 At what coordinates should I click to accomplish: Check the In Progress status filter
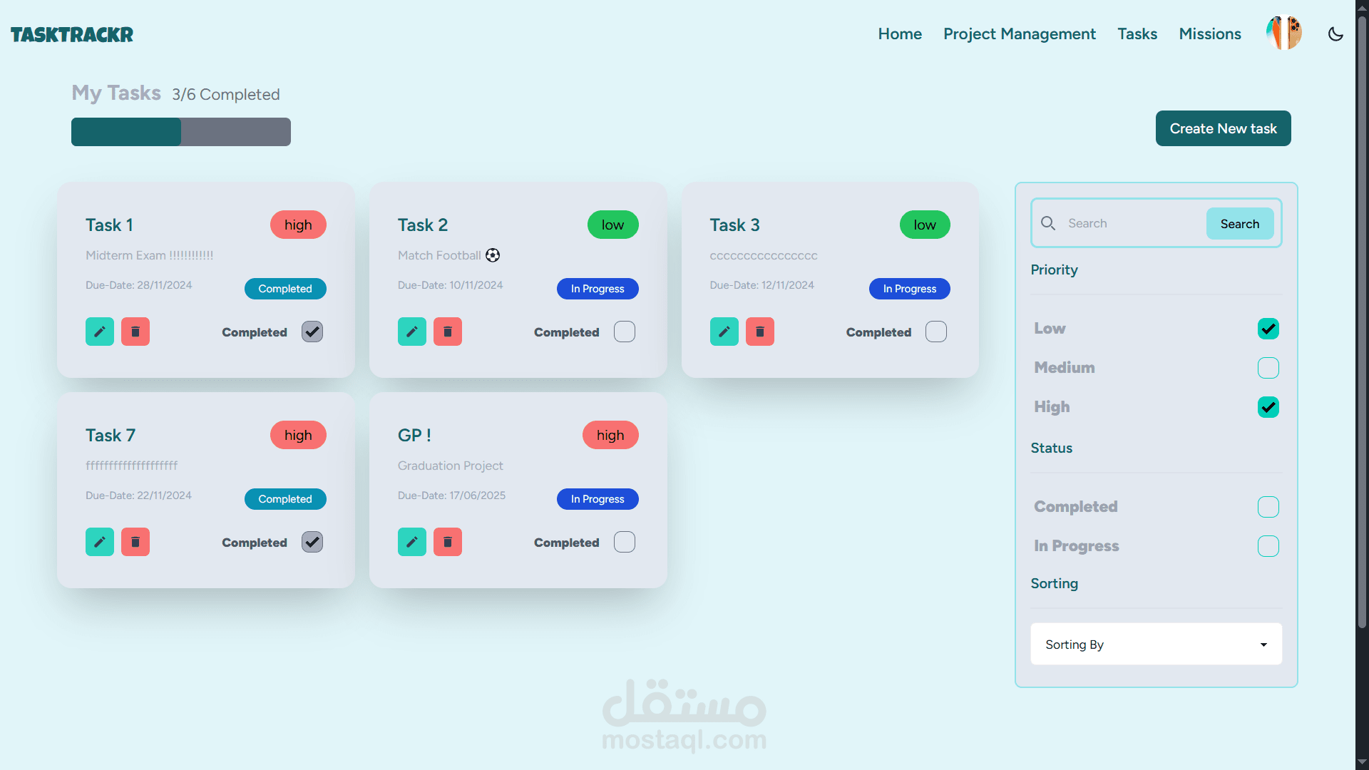click(1268, 546)
